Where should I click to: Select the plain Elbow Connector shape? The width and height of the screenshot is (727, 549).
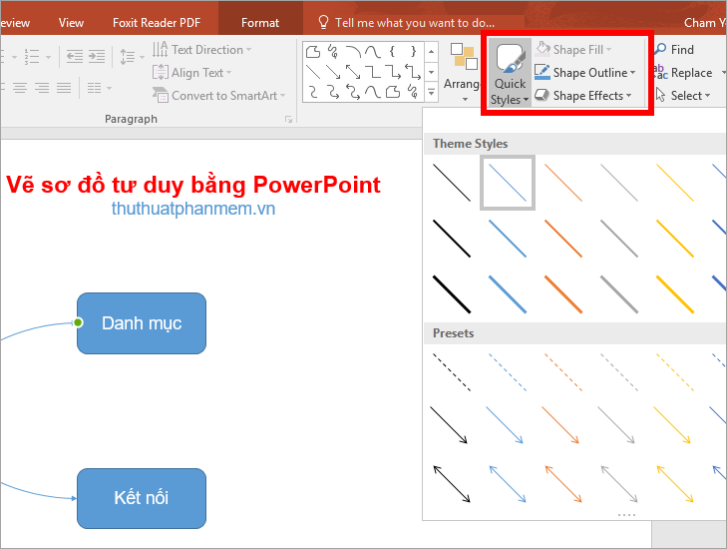click(x=373, y=72)
